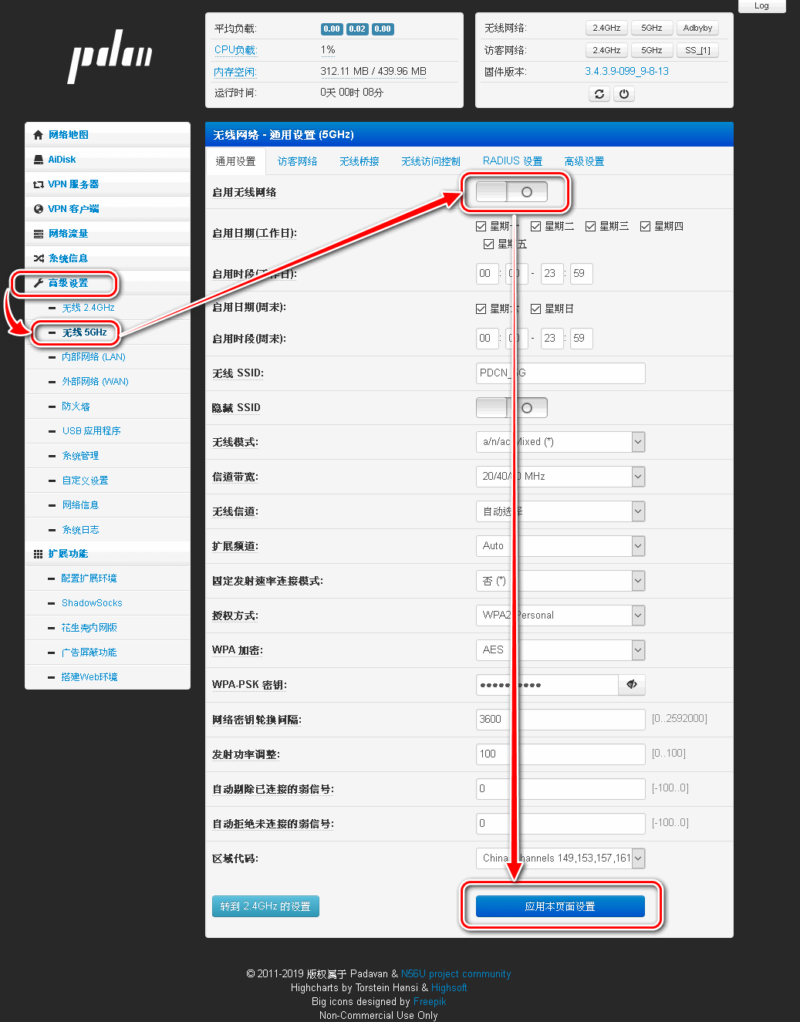Uncheck the 星期二 checkbox

click(535, 226)
